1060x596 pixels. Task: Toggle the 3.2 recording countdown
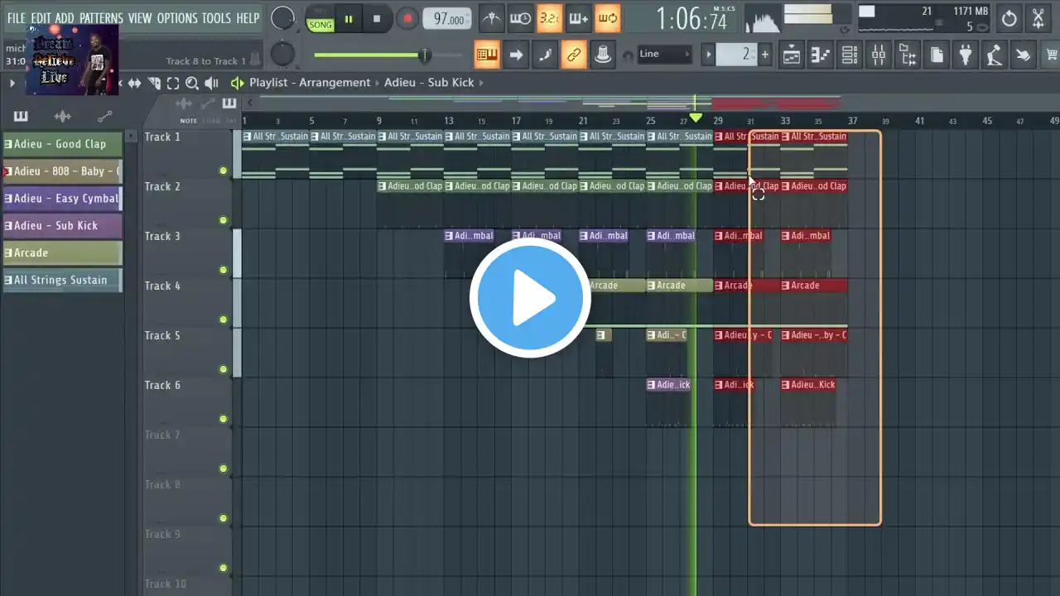pyautogui.click(x=549, y=18)
